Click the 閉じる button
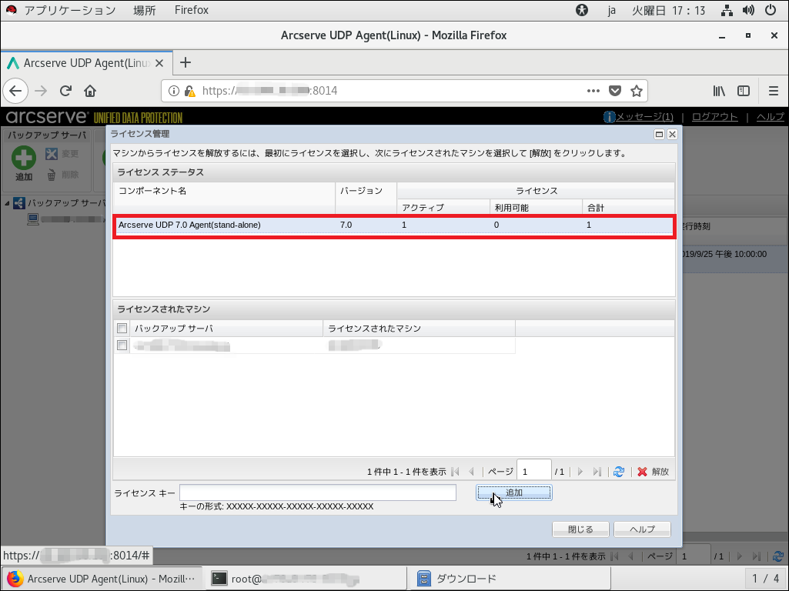The image size is (789, 591). (x=580, y=529)
